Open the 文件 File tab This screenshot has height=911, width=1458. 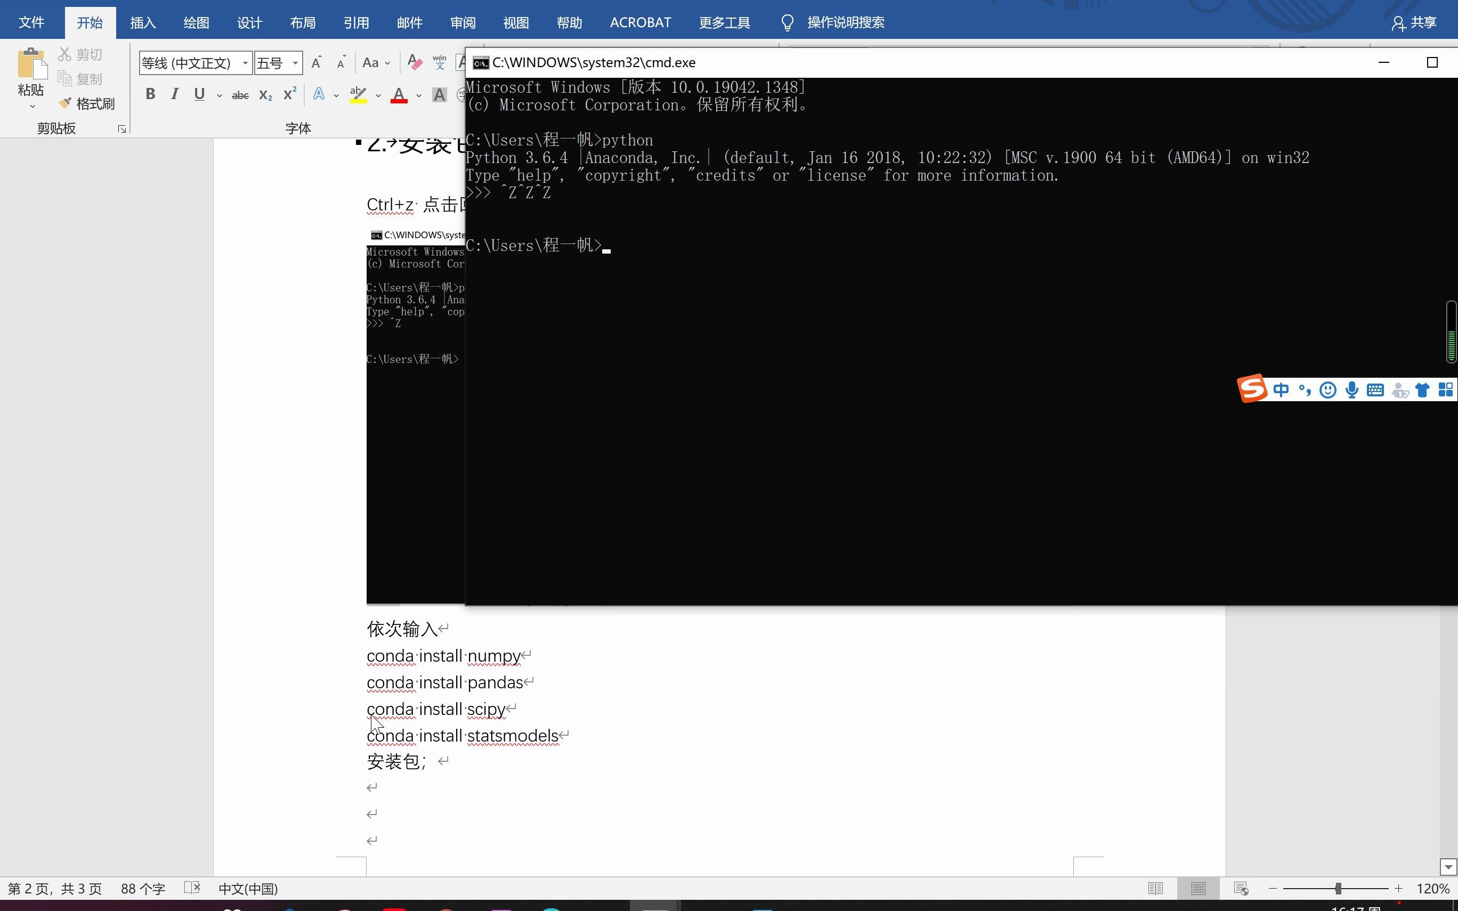tap(31, 23)
